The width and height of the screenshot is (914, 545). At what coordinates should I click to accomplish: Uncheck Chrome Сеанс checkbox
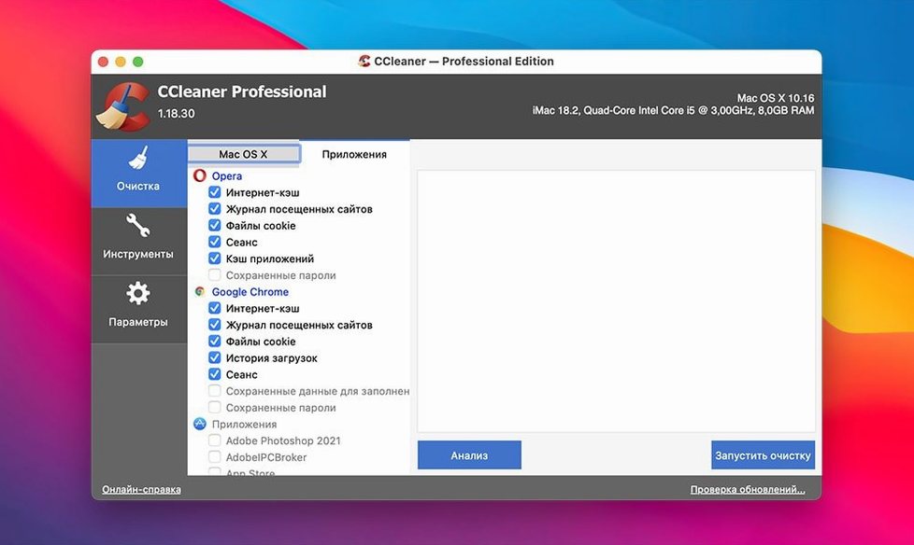[x=215, y=374]
